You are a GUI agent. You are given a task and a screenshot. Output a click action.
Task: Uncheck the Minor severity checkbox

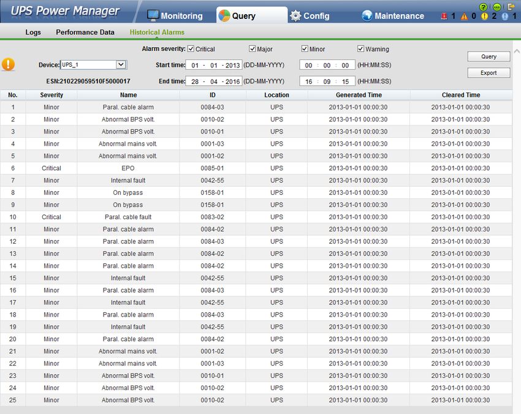tap(305, 49)
